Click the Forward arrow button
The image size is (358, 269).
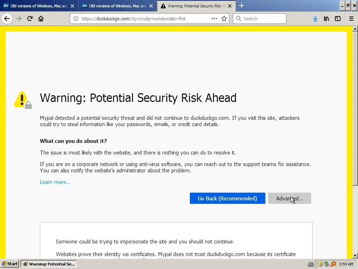pyautogui.click(x=19, y=19)
